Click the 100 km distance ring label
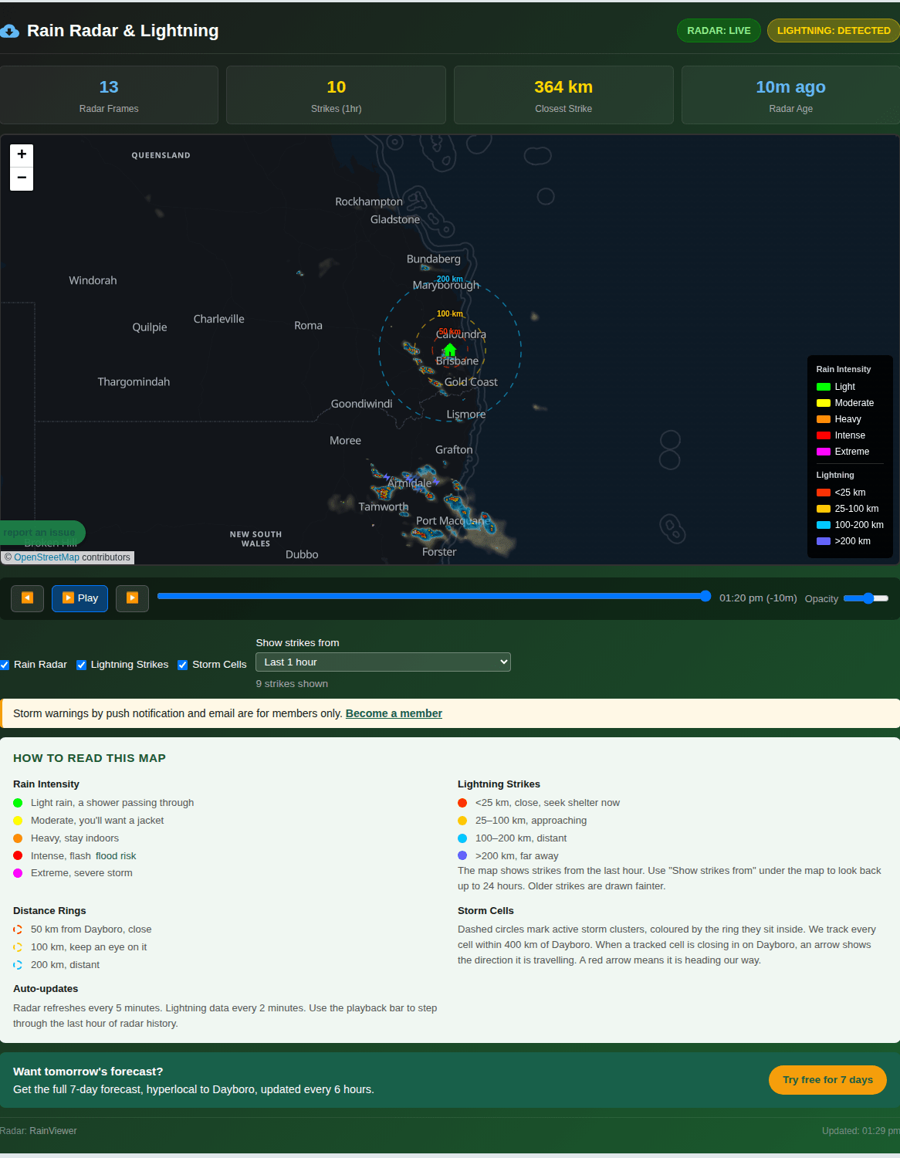 (450, 314)
